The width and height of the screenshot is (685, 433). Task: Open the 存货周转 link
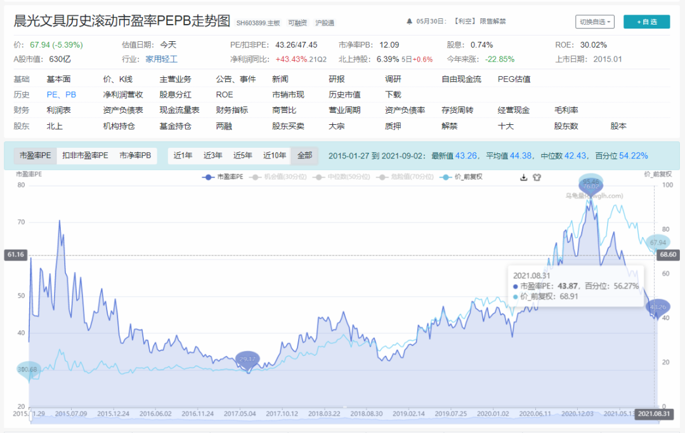point(457,110)
